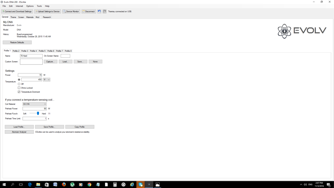Open Windows Start menu

pos(4,185)
